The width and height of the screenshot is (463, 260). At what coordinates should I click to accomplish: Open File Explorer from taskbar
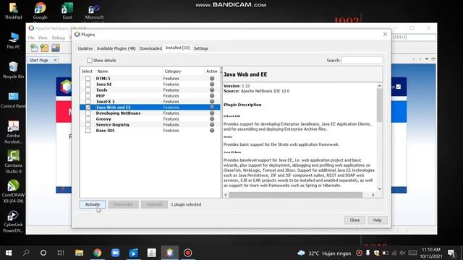(79, 253)
